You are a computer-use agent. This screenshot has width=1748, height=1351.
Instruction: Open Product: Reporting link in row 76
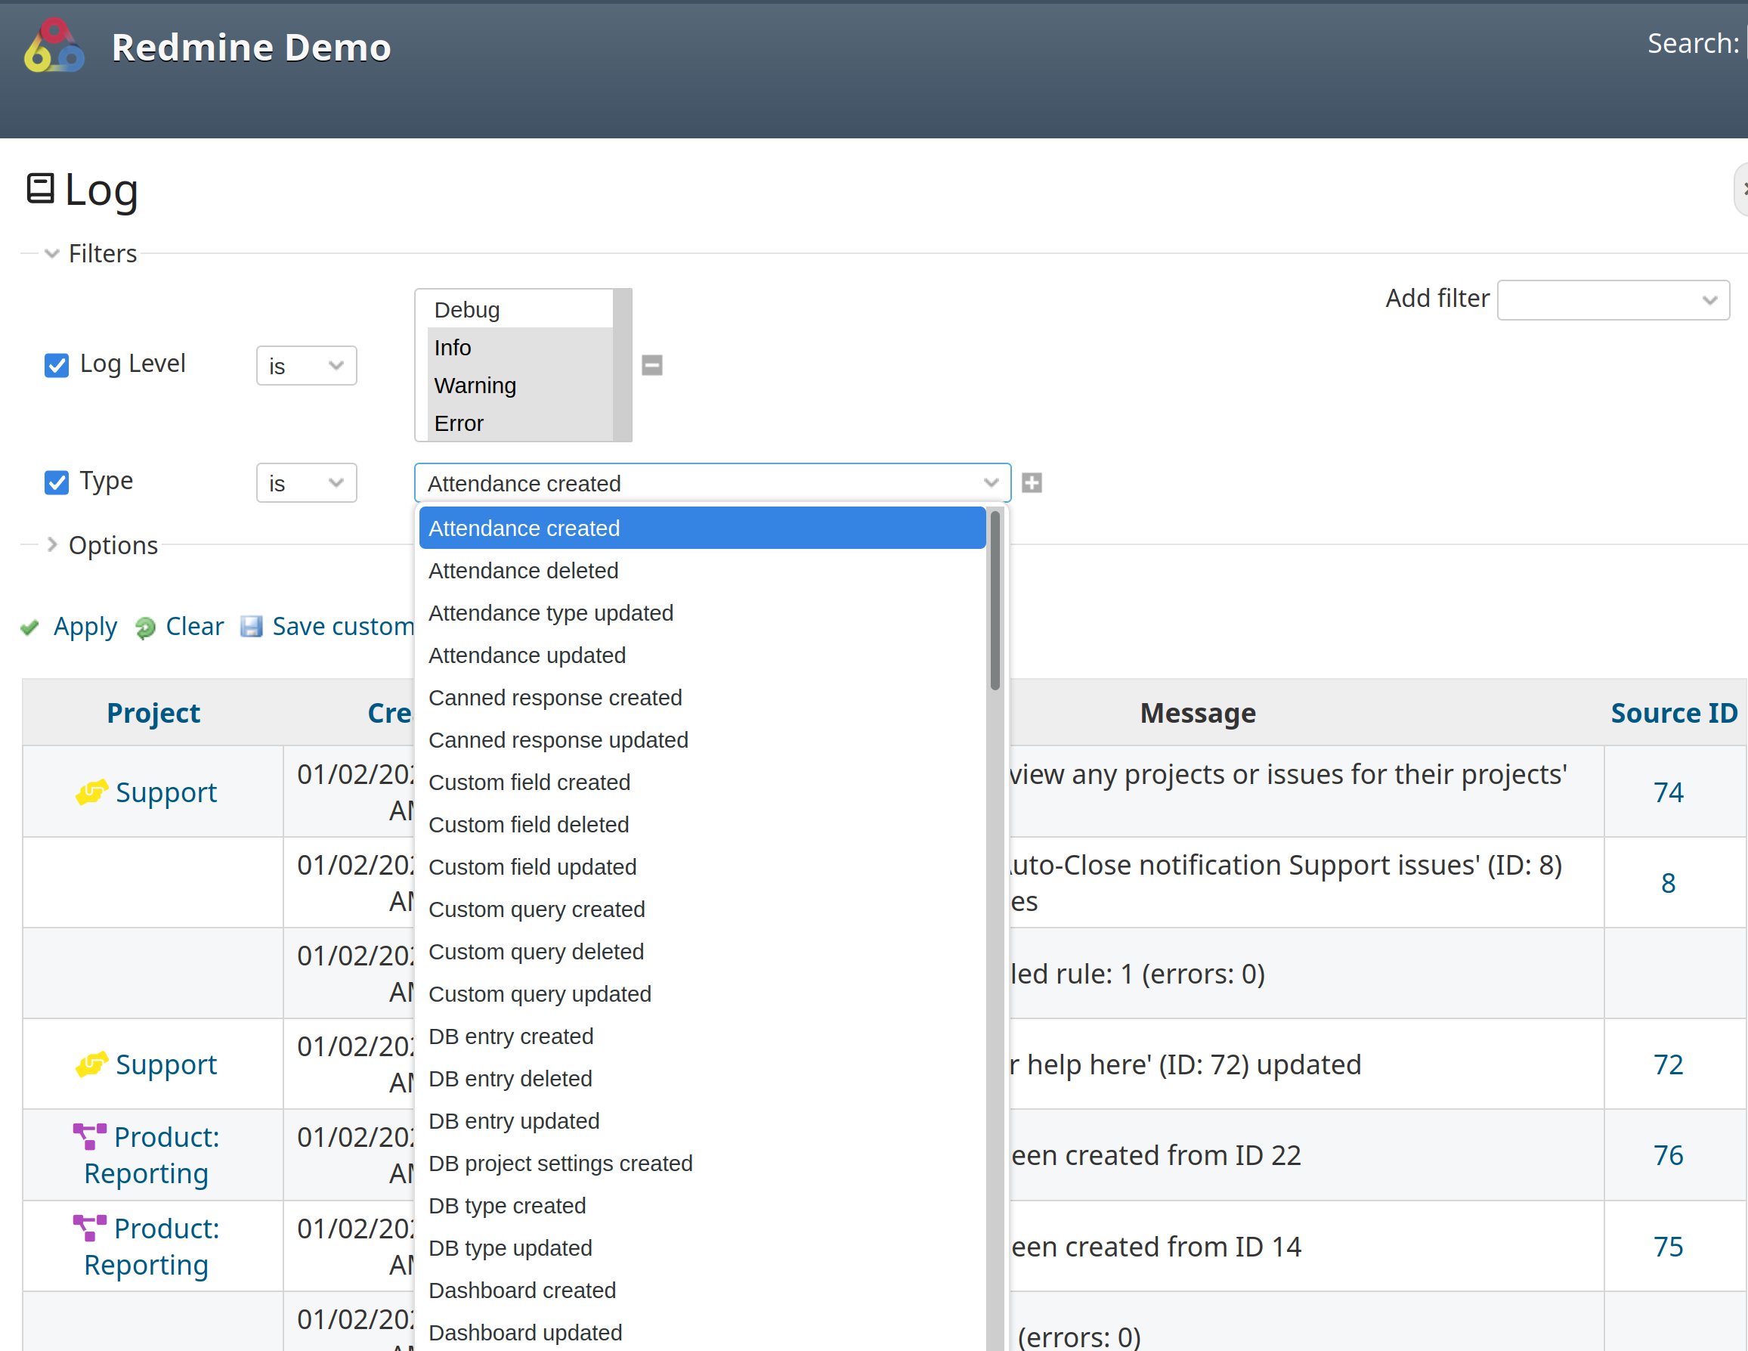pyautogui.click(x=151, y=1154)
